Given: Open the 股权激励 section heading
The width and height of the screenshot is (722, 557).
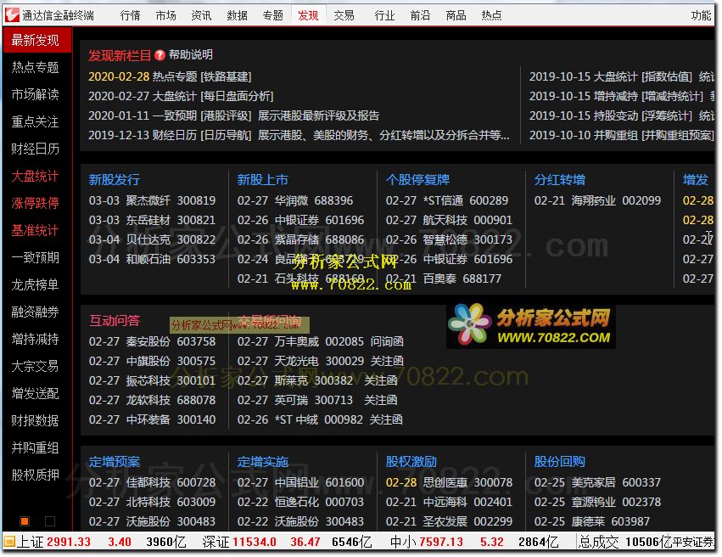Looking at the screenshot, I should click(411, 462).
